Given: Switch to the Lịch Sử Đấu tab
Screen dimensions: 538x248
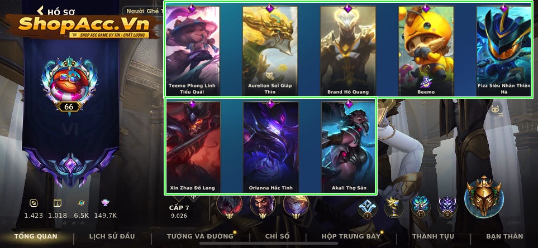Looking at the screenshot, I should (112, 236).
